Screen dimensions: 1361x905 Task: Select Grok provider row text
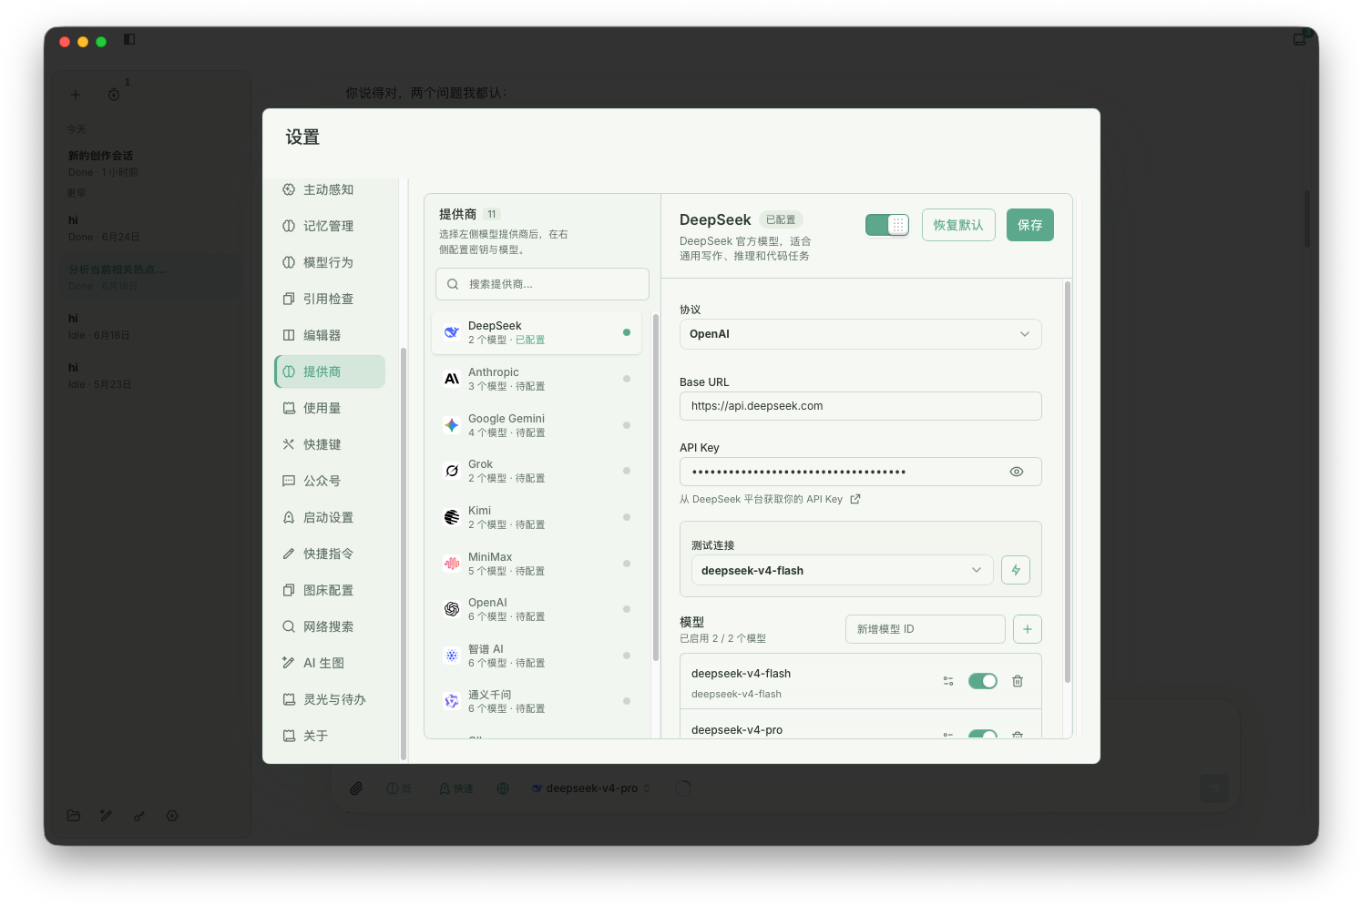tap(480, 464)
